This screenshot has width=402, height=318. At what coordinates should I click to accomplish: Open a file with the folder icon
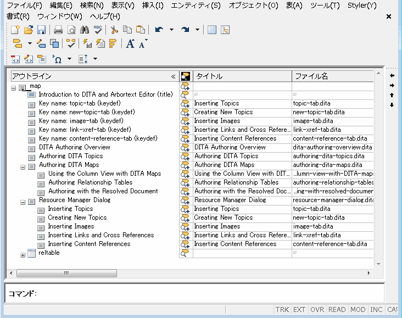tap(29, 30)
